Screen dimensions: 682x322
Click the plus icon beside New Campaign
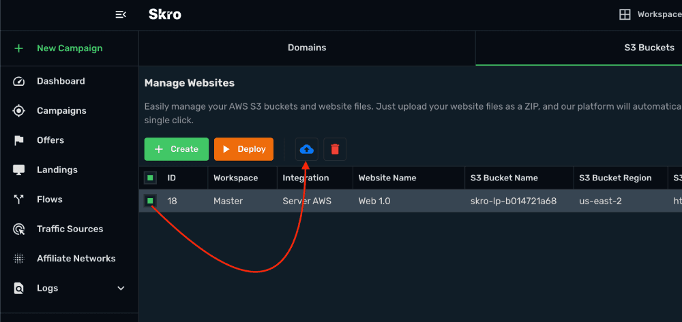pyautogui.click(x=18, y=48)
